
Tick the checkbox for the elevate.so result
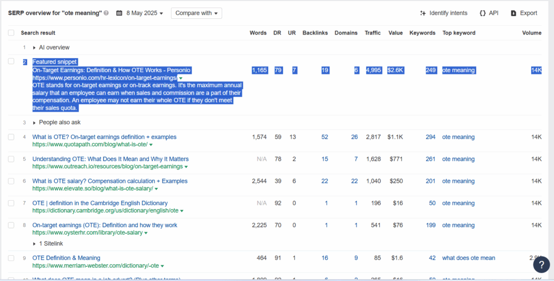click(x=11, y=181)
